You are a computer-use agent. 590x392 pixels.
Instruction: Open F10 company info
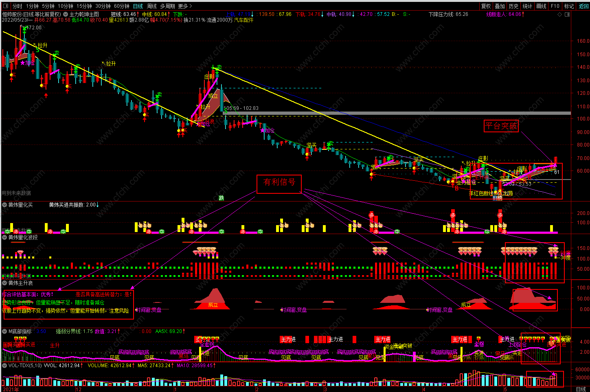pos(555,6)
